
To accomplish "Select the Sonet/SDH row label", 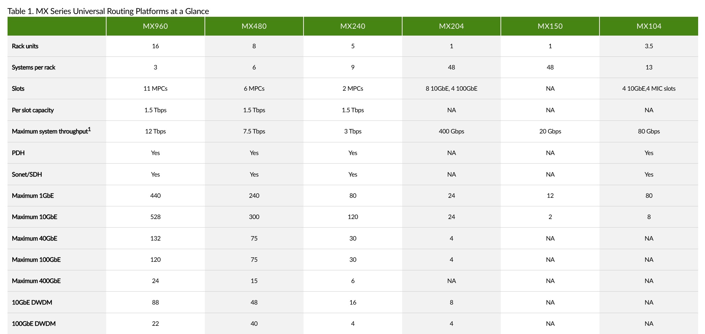I will [x=27, y=175].
